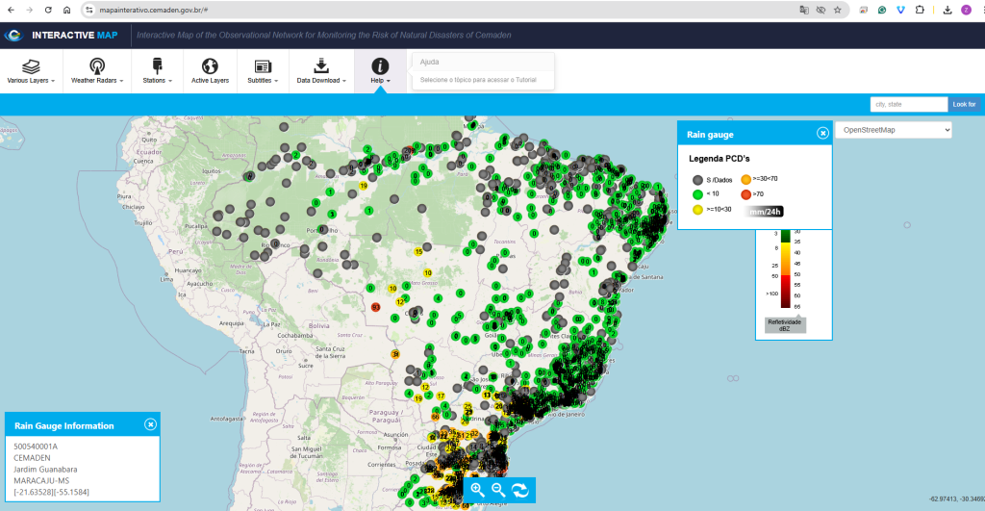Bookmark this page with the star icon
Viewport: 985px width, 511px height.
pyautogui.click(x=838, y=10)
